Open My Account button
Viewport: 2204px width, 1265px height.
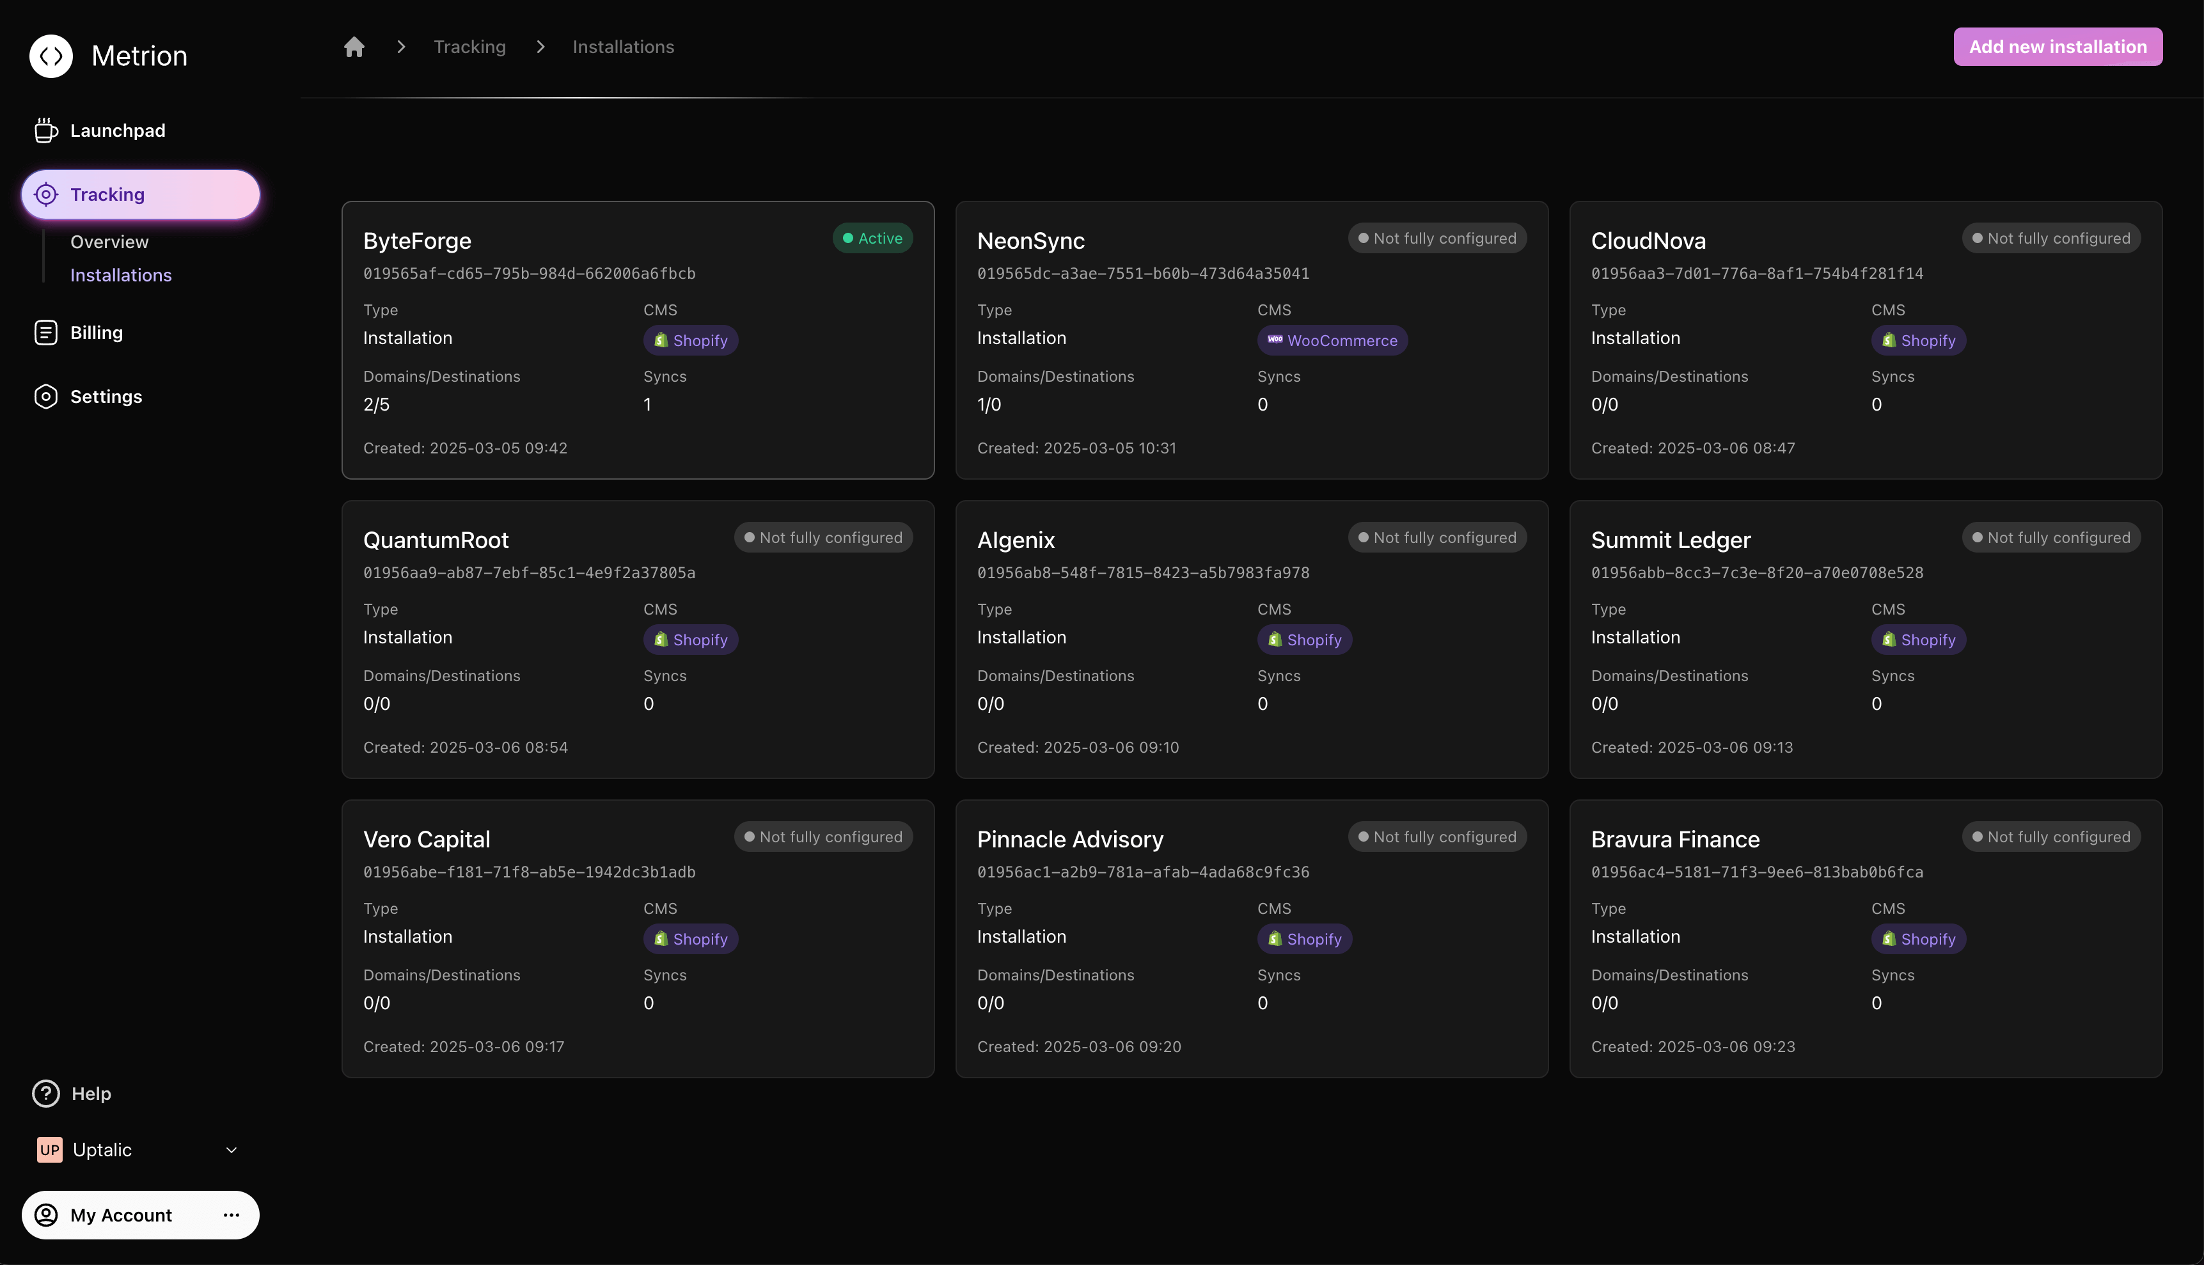click(x=121, y=1216)
